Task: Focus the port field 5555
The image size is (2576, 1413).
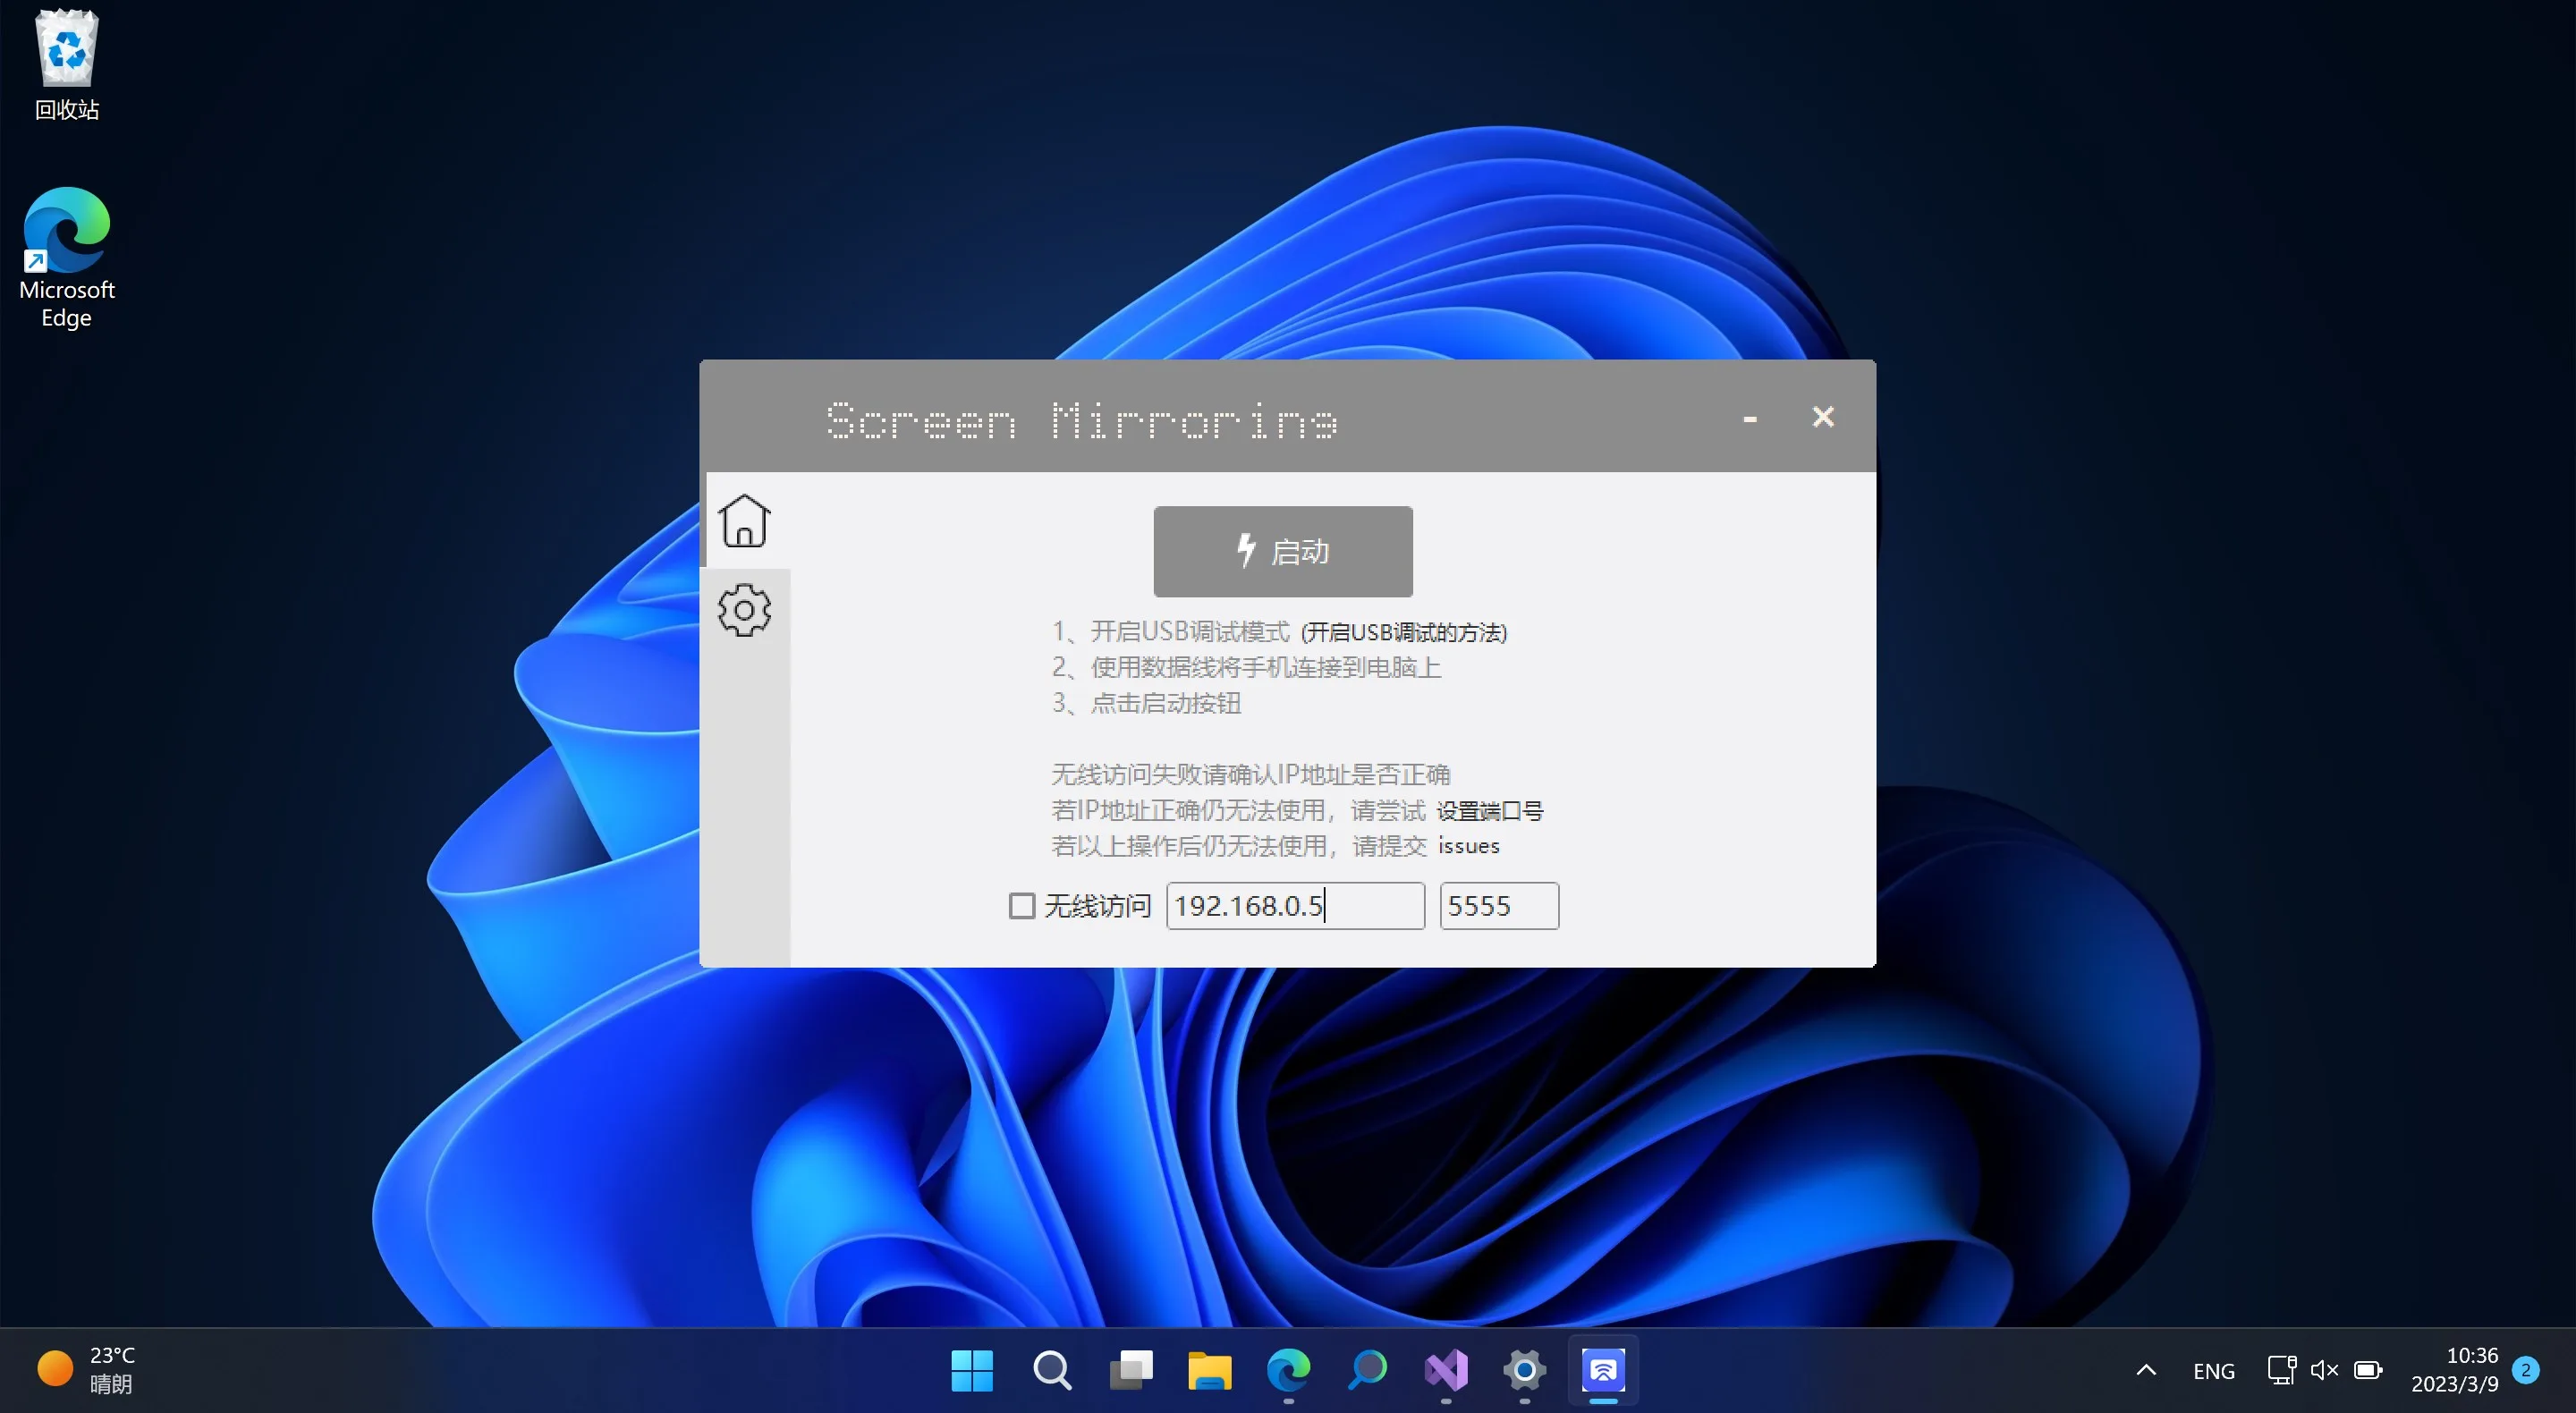Action: [1499, 906]
